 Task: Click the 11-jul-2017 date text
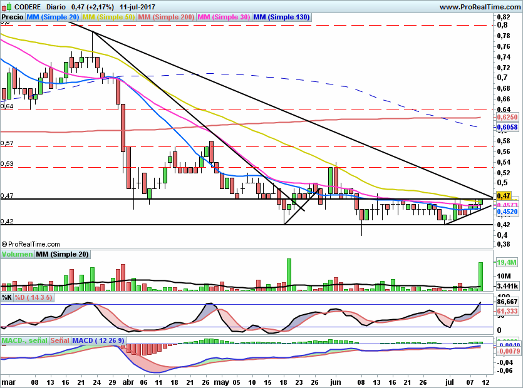[x=137, y=7]
